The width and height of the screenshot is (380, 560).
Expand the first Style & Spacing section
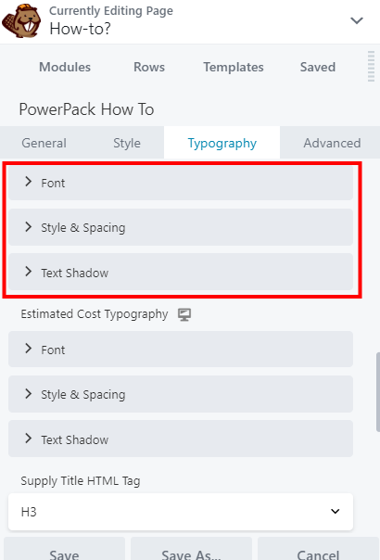point(181,227)
